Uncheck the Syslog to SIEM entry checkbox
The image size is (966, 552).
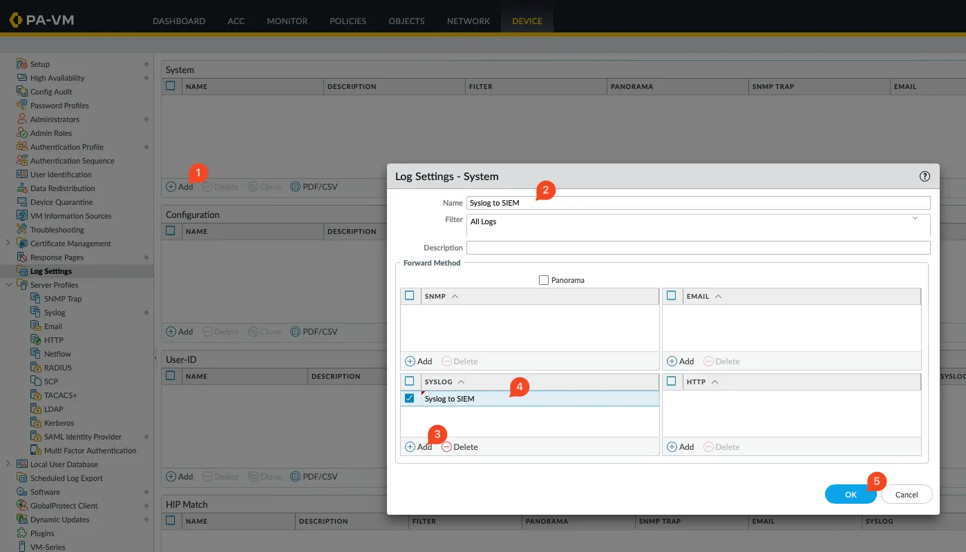point(409,399)
